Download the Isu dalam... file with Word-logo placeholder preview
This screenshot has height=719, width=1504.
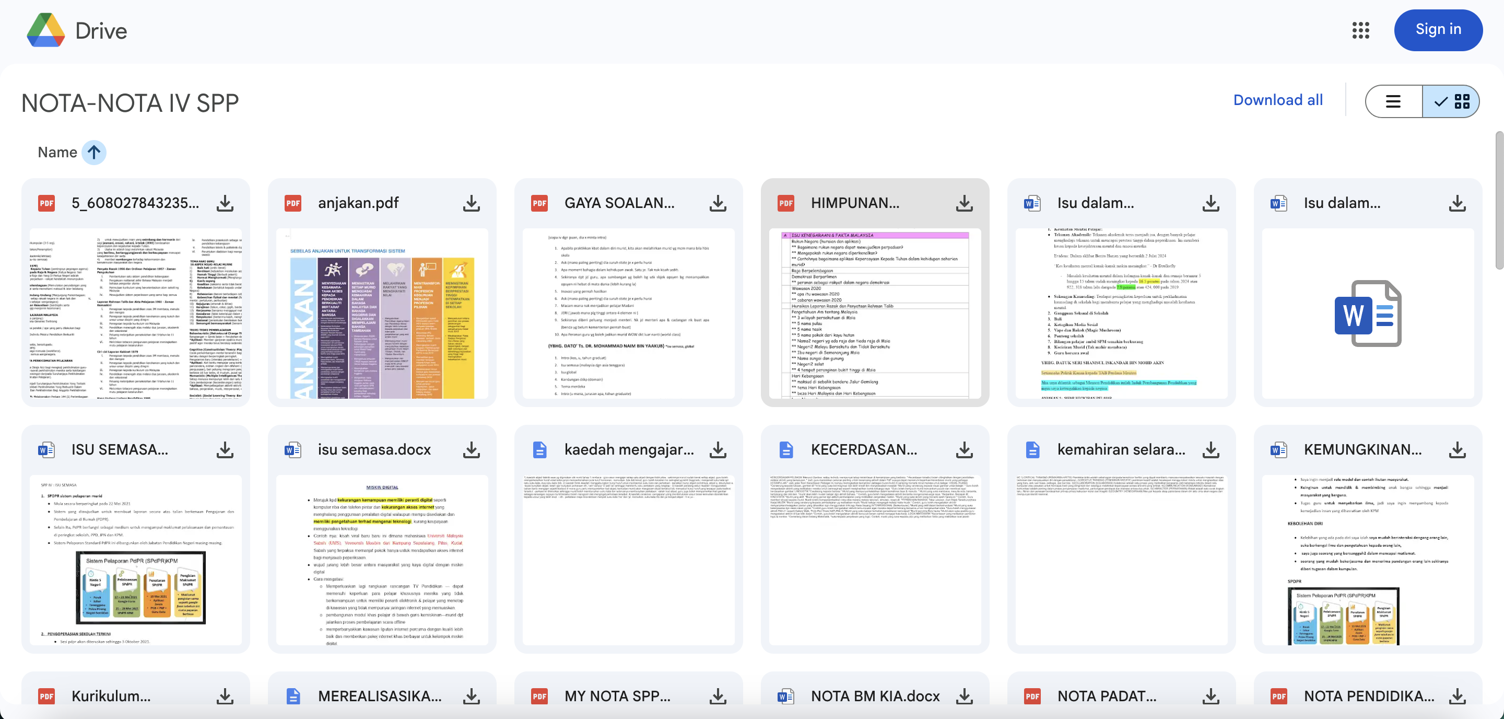coord(1456,203)
